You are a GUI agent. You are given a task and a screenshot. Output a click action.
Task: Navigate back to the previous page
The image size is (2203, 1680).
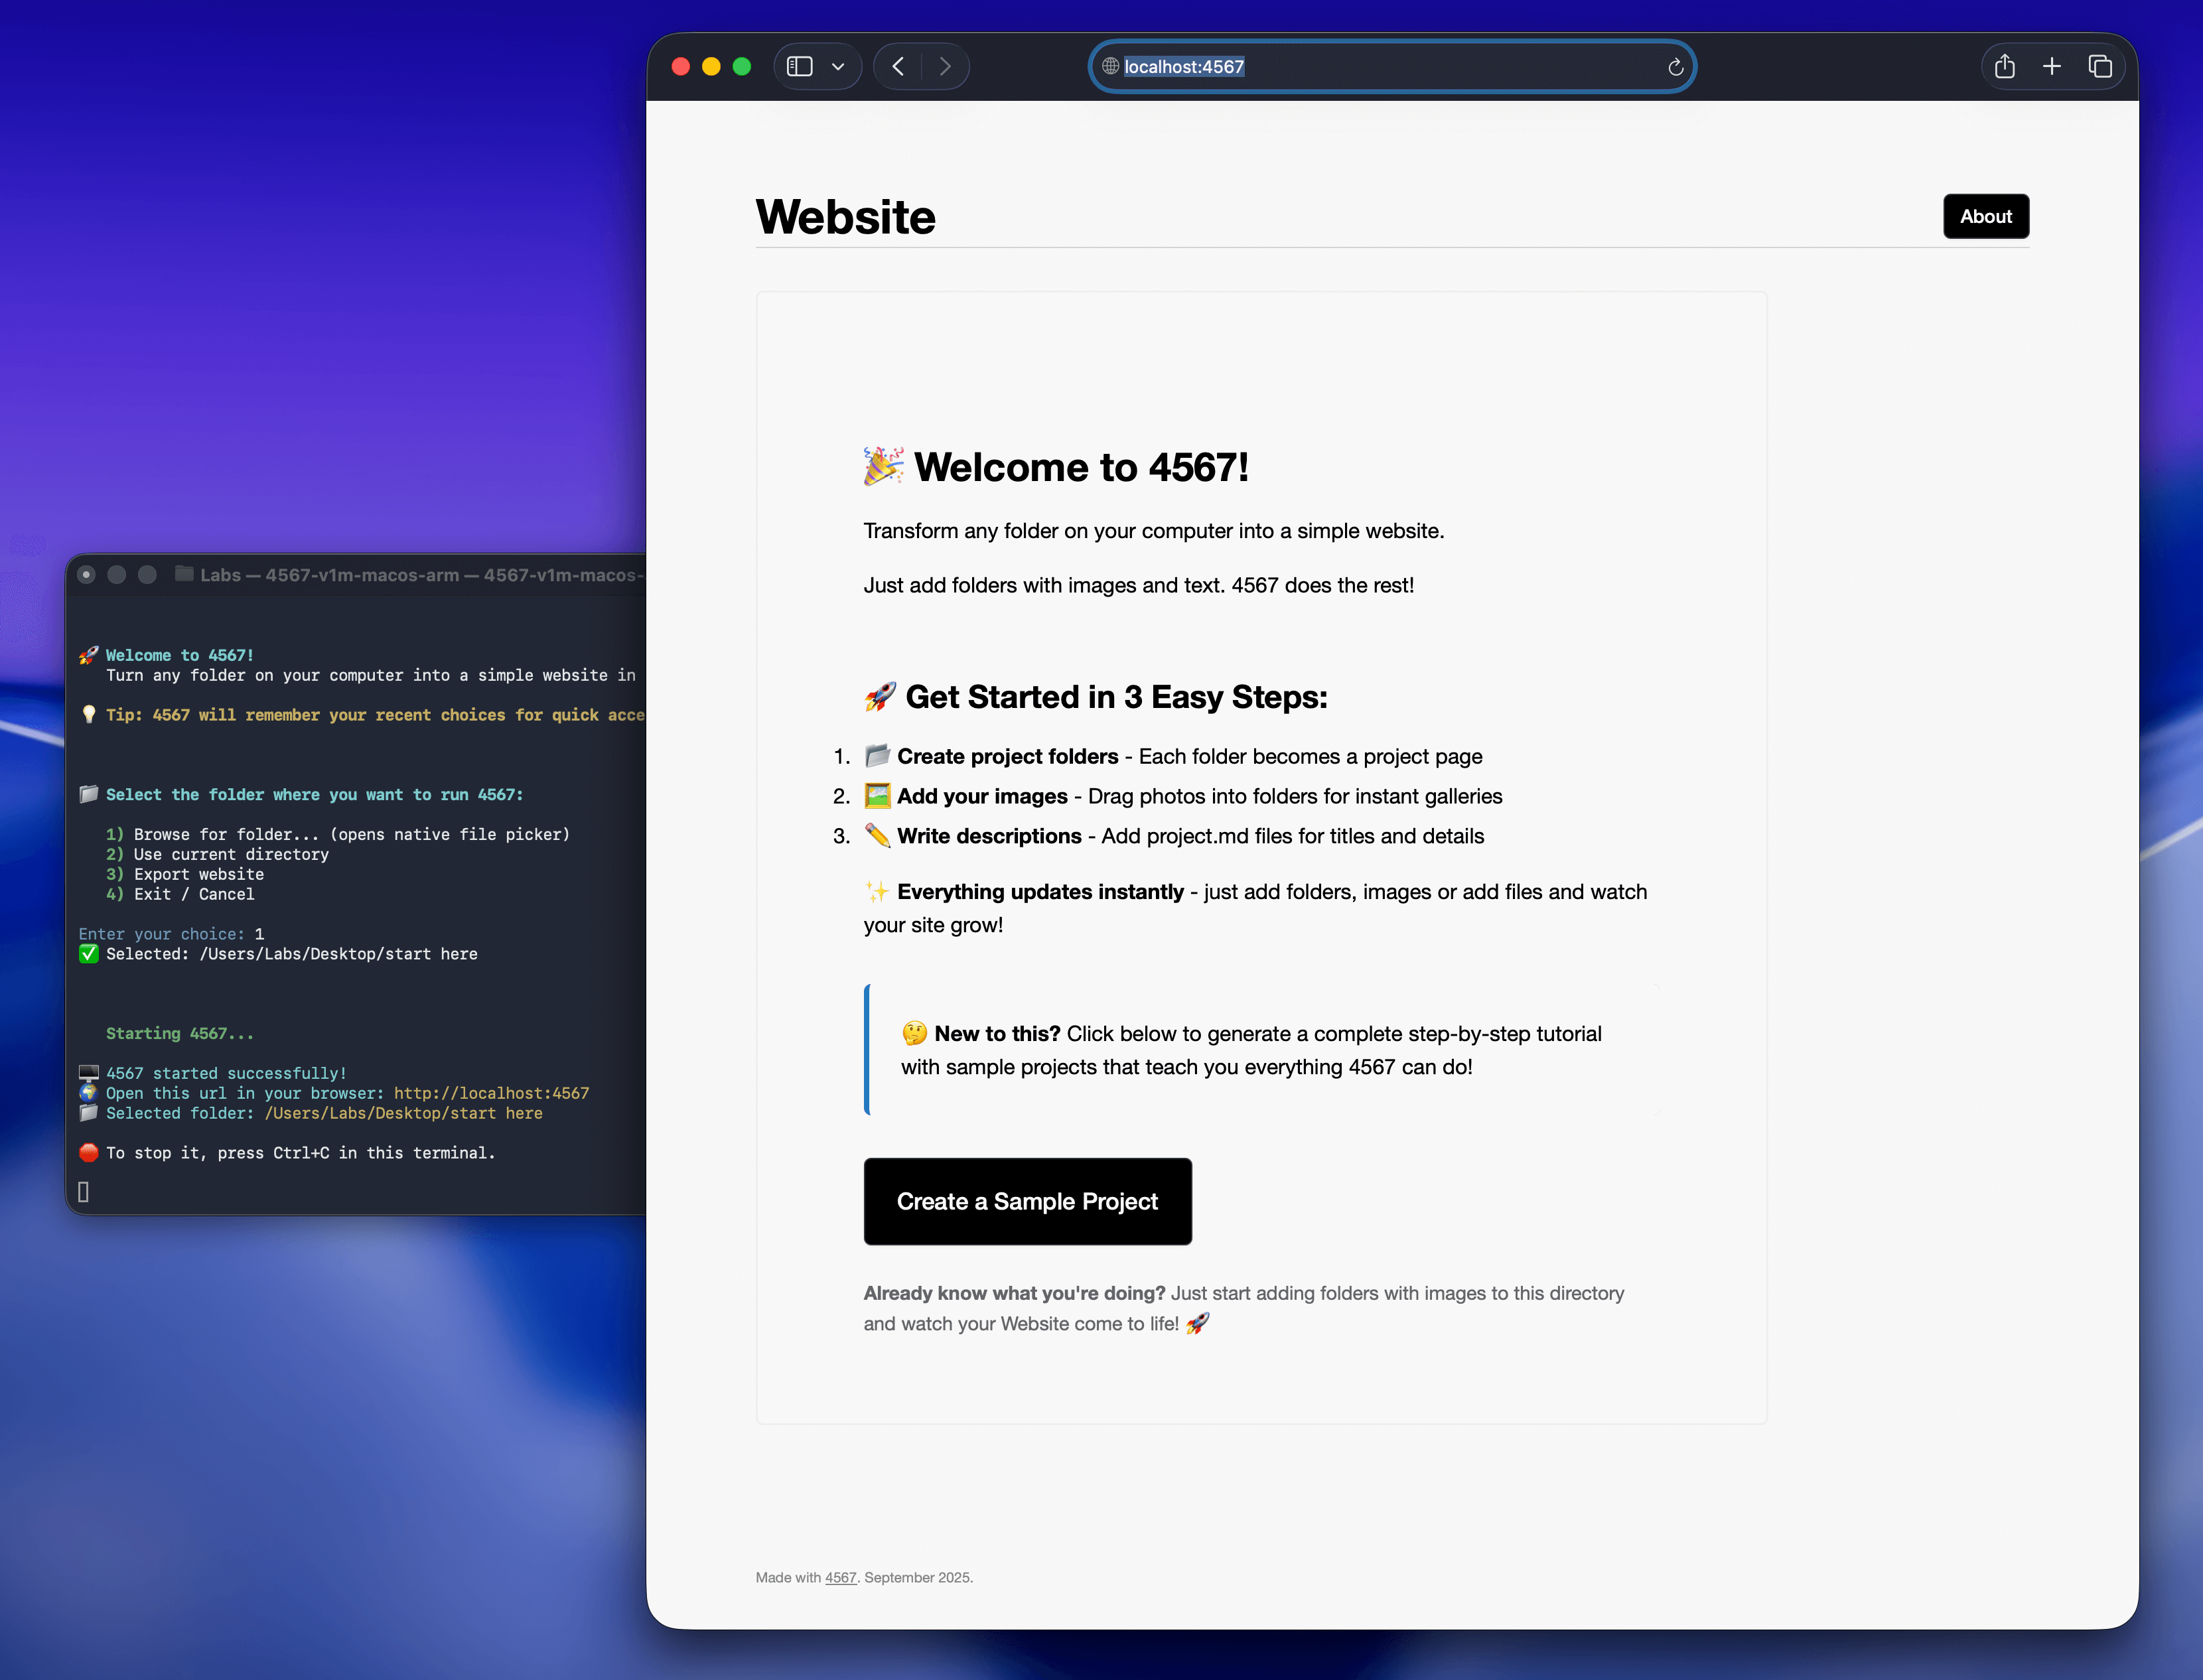click(897, 66)
